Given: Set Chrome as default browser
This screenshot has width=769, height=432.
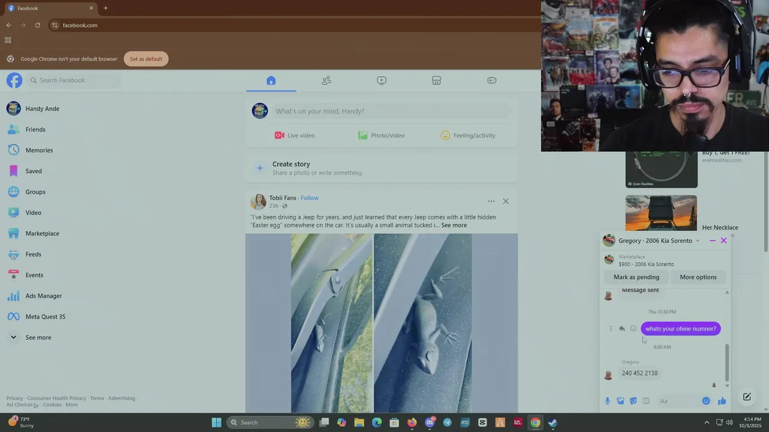Looking at the screenshot, I should (146, 59).
